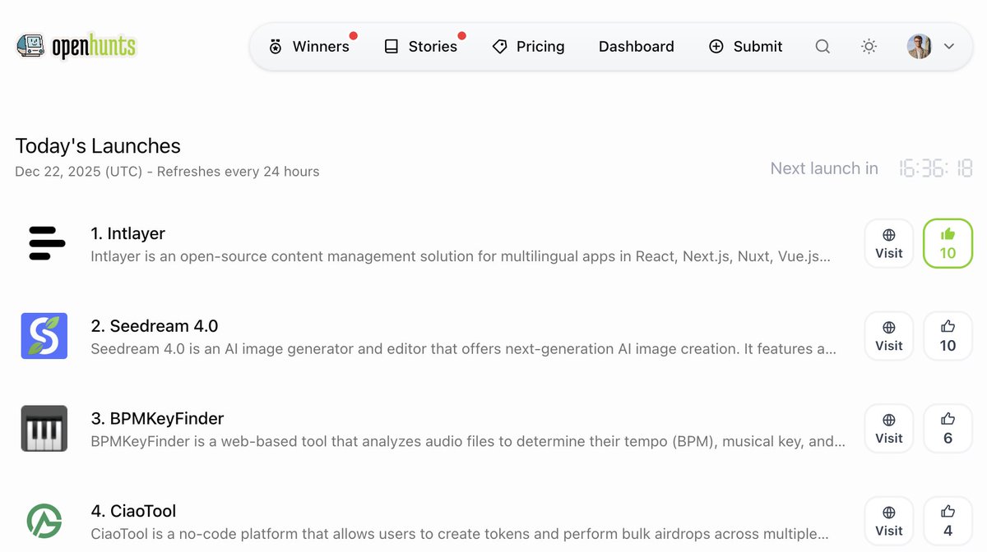Upvote CiaoTool
Viewport: 987px width, 552px height.
[x=948, y=521]
